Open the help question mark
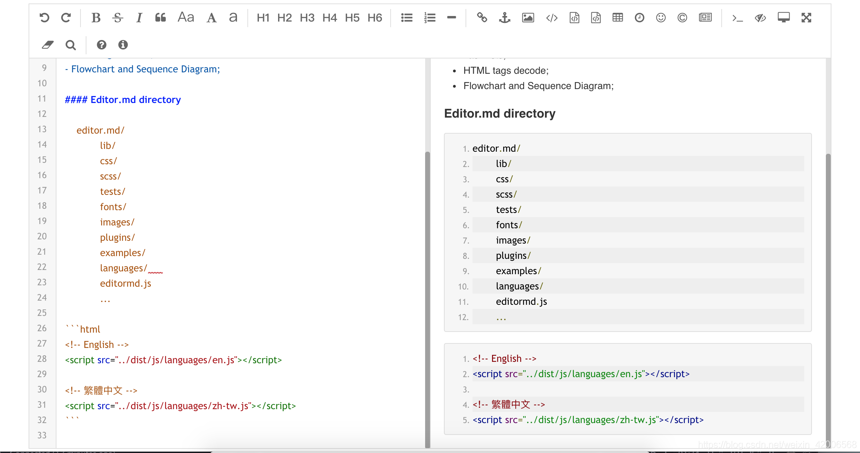 101,45
